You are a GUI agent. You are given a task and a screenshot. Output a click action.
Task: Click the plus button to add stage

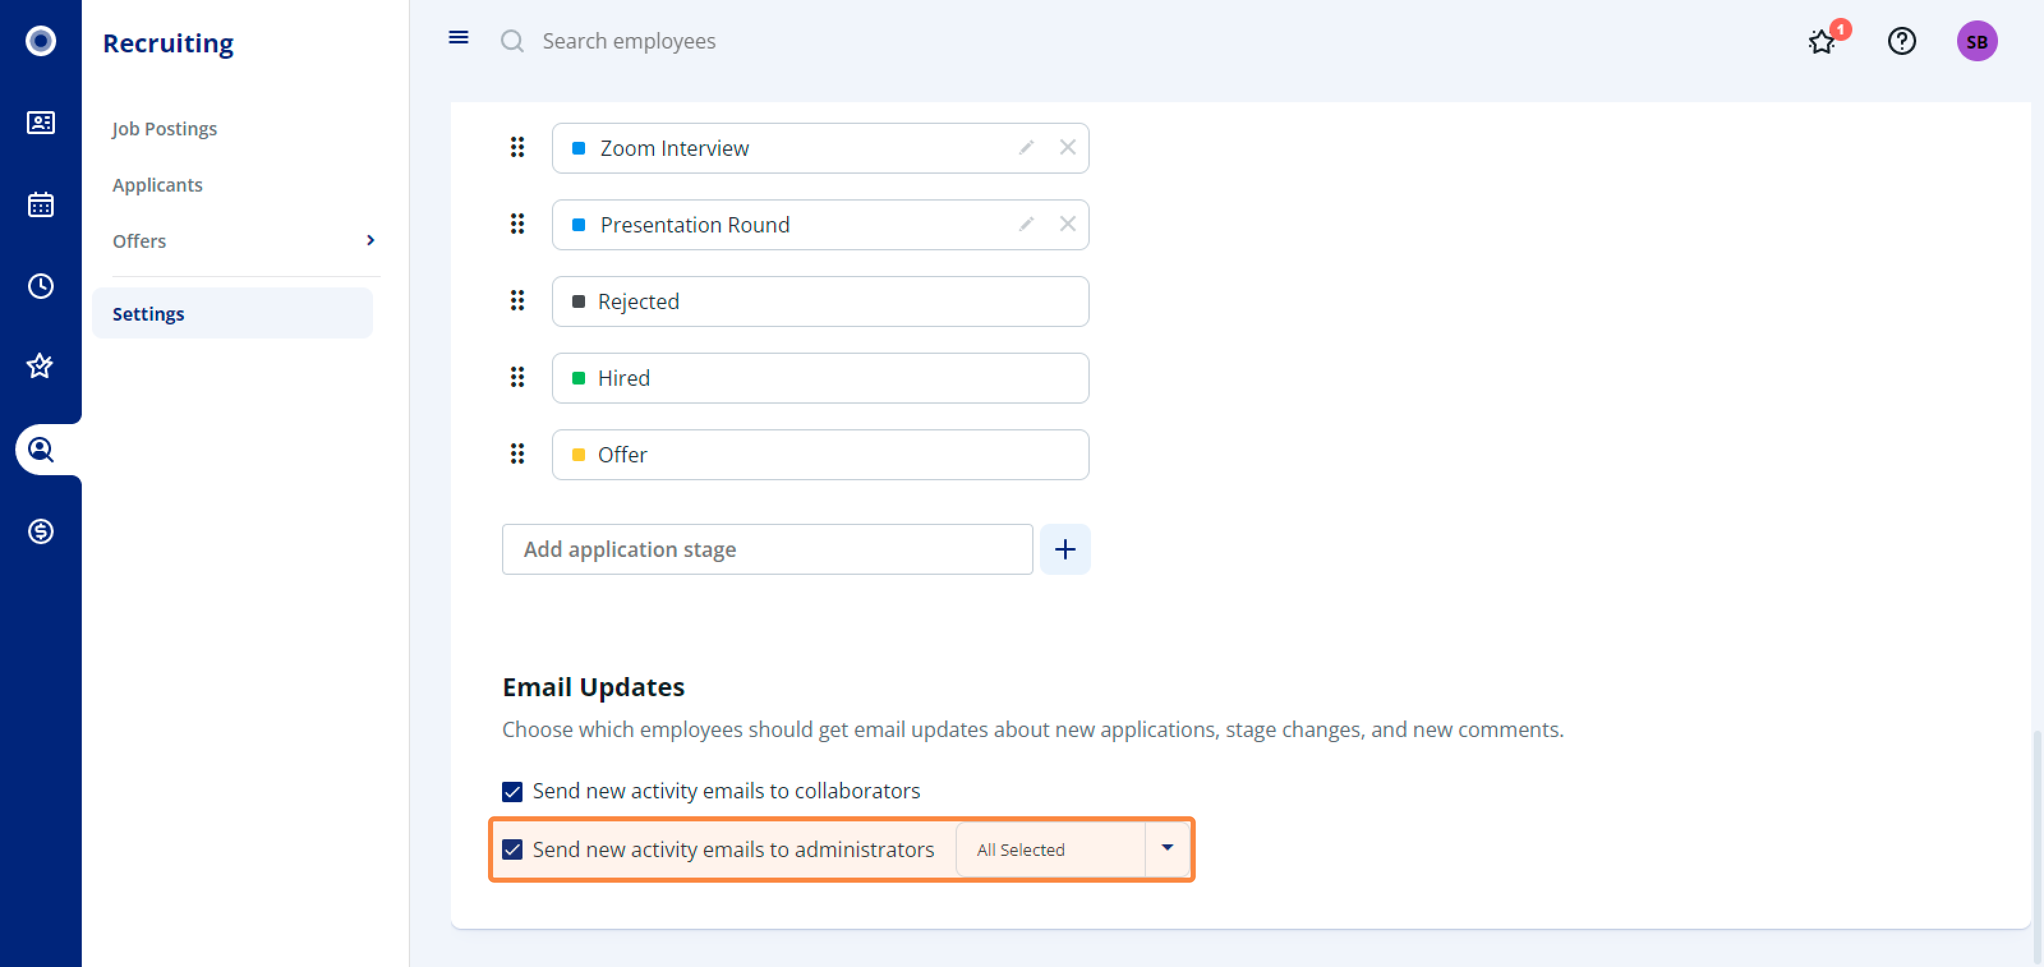(1065, 549)
